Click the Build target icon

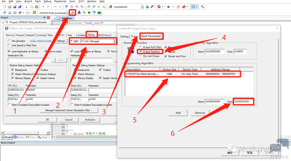click(x=10, y=13)
